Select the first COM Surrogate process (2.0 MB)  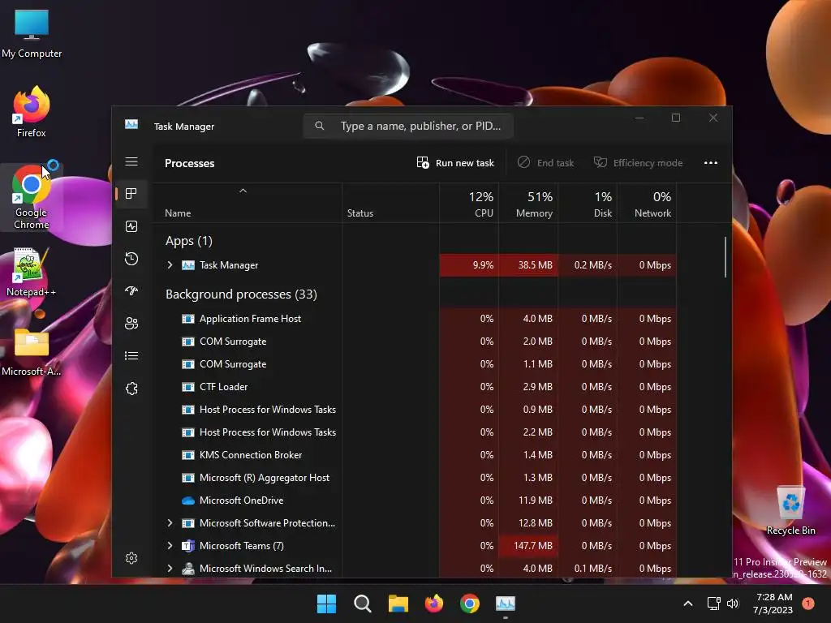415,342
